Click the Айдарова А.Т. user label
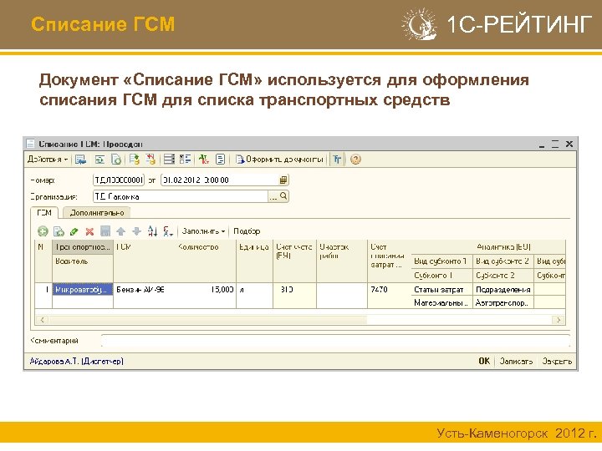The image size is (602, 451). 76,361
